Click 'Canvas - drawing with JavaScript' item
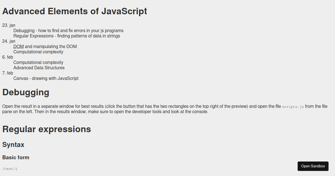 (x=46, y=79)
